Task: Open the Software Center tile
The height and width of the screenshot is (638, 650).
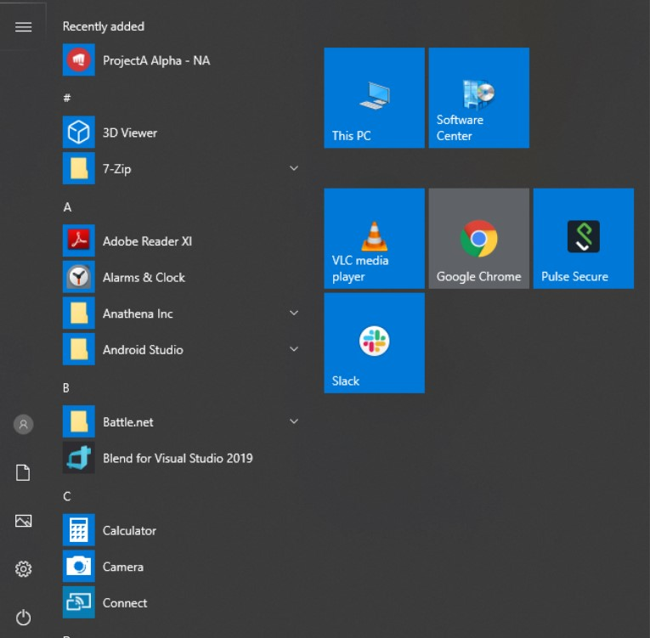Action: point(478,98)
